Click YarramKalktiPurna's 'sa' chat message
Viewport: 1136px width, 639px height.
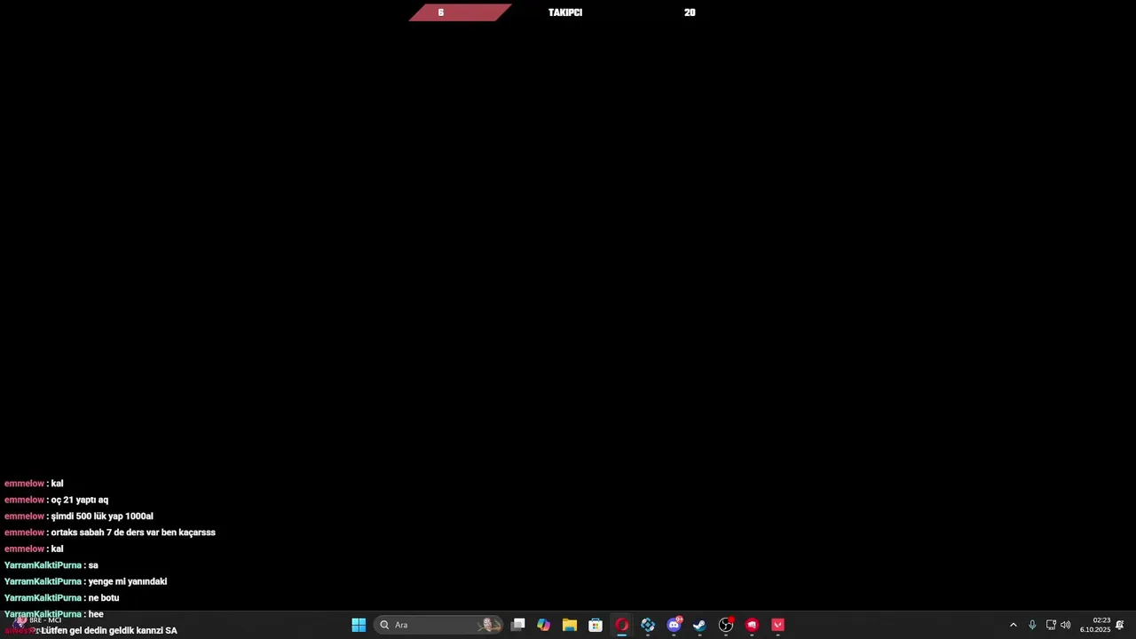pos(93,565)
